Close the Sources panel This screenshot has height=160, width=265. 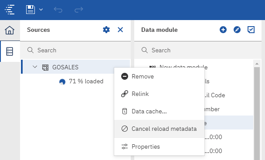tap(120, 30)
